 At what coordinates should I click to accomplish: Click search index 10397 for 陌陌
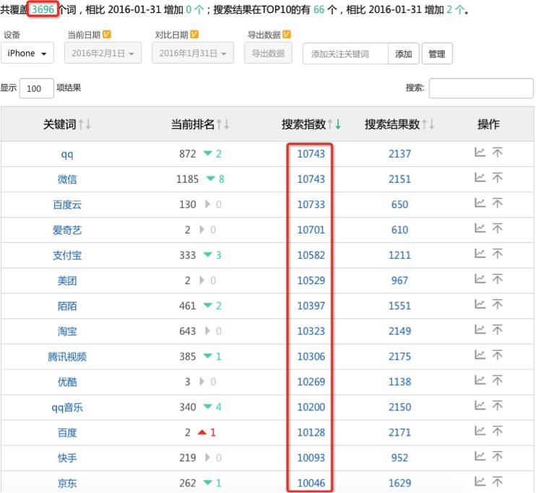(311, 306)
